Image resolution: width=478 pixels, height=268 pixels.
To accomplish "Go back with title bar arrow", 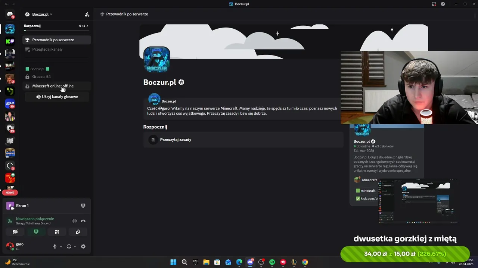I will pyautogui.click(x=7, y=4).
